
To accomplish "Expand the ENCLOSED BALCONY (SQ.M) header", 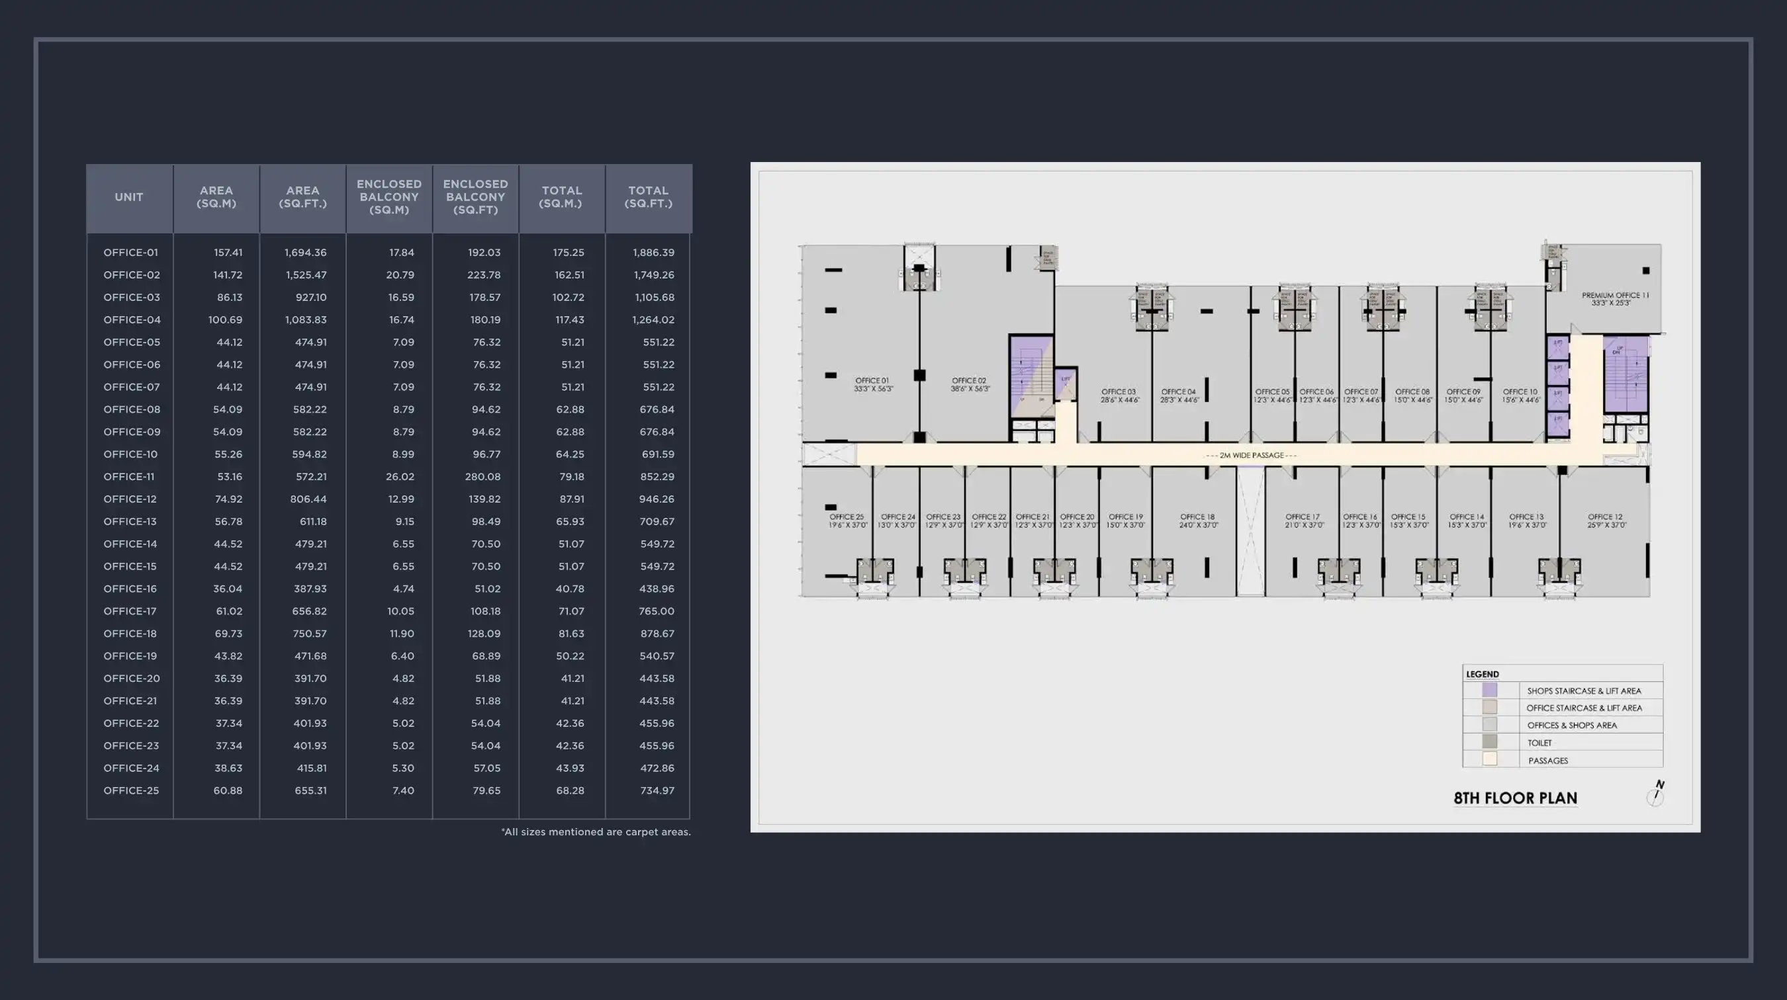I will click(389, 198).
